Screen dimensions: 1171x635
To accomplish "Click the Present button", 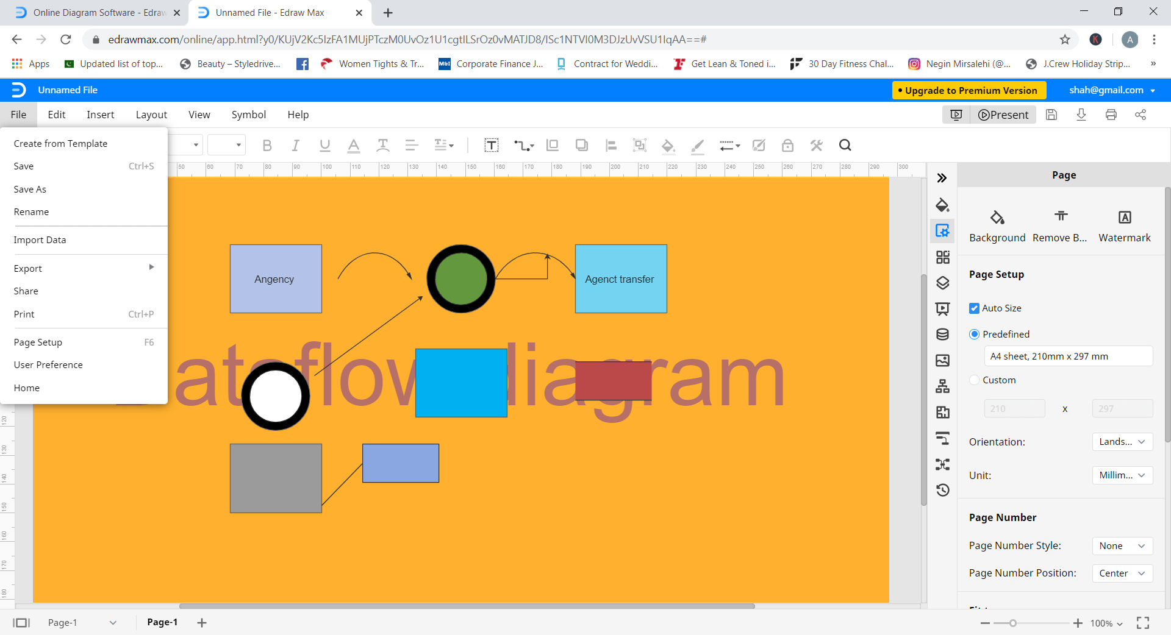I will pos(1003,115).
